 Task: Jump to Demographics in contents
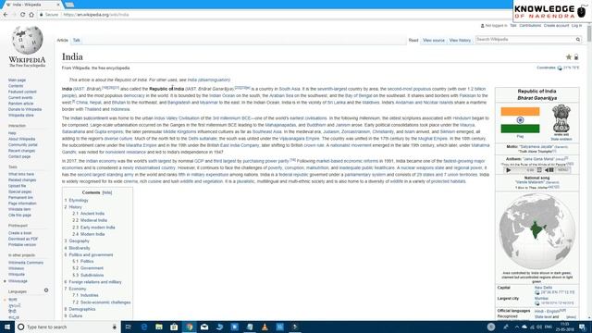82,309
